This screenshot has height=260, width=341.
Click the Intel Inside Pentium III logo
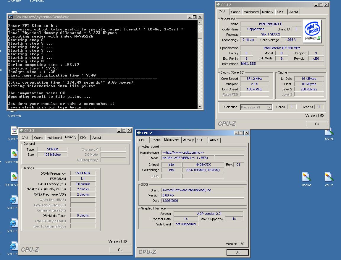(x=312, y=32)
